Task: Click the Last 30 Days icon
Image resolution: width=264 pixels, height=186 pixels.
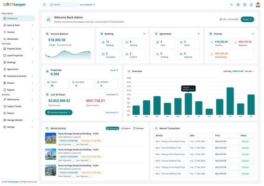Action: (x=47, y=94)
